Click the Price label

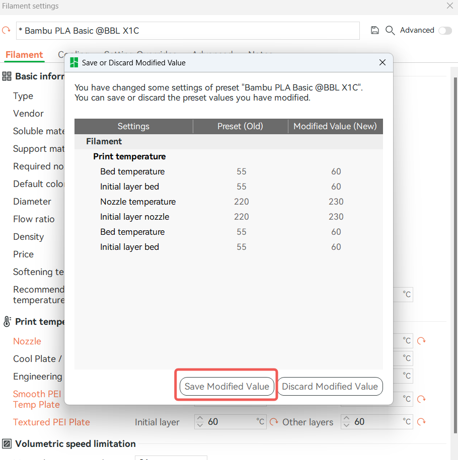coord(23,254)
